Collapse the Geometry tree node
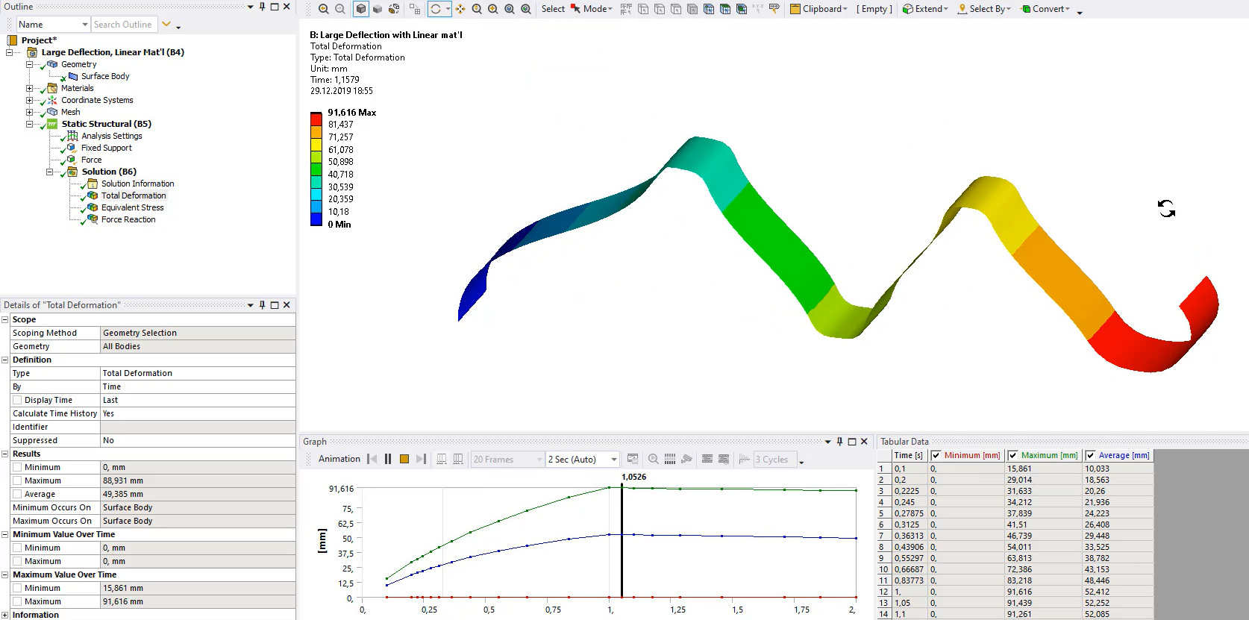 click(29, 64)
